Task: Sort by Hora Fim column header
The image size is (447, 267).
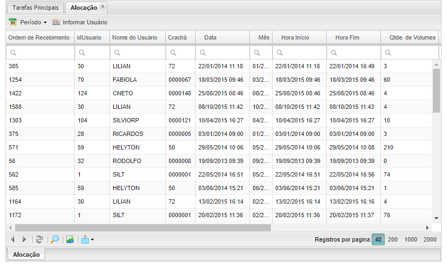Action: (x=353, y=37)
